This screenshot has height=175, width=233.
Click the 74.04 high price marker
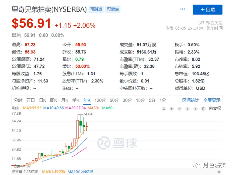click(x=88, y=114)
